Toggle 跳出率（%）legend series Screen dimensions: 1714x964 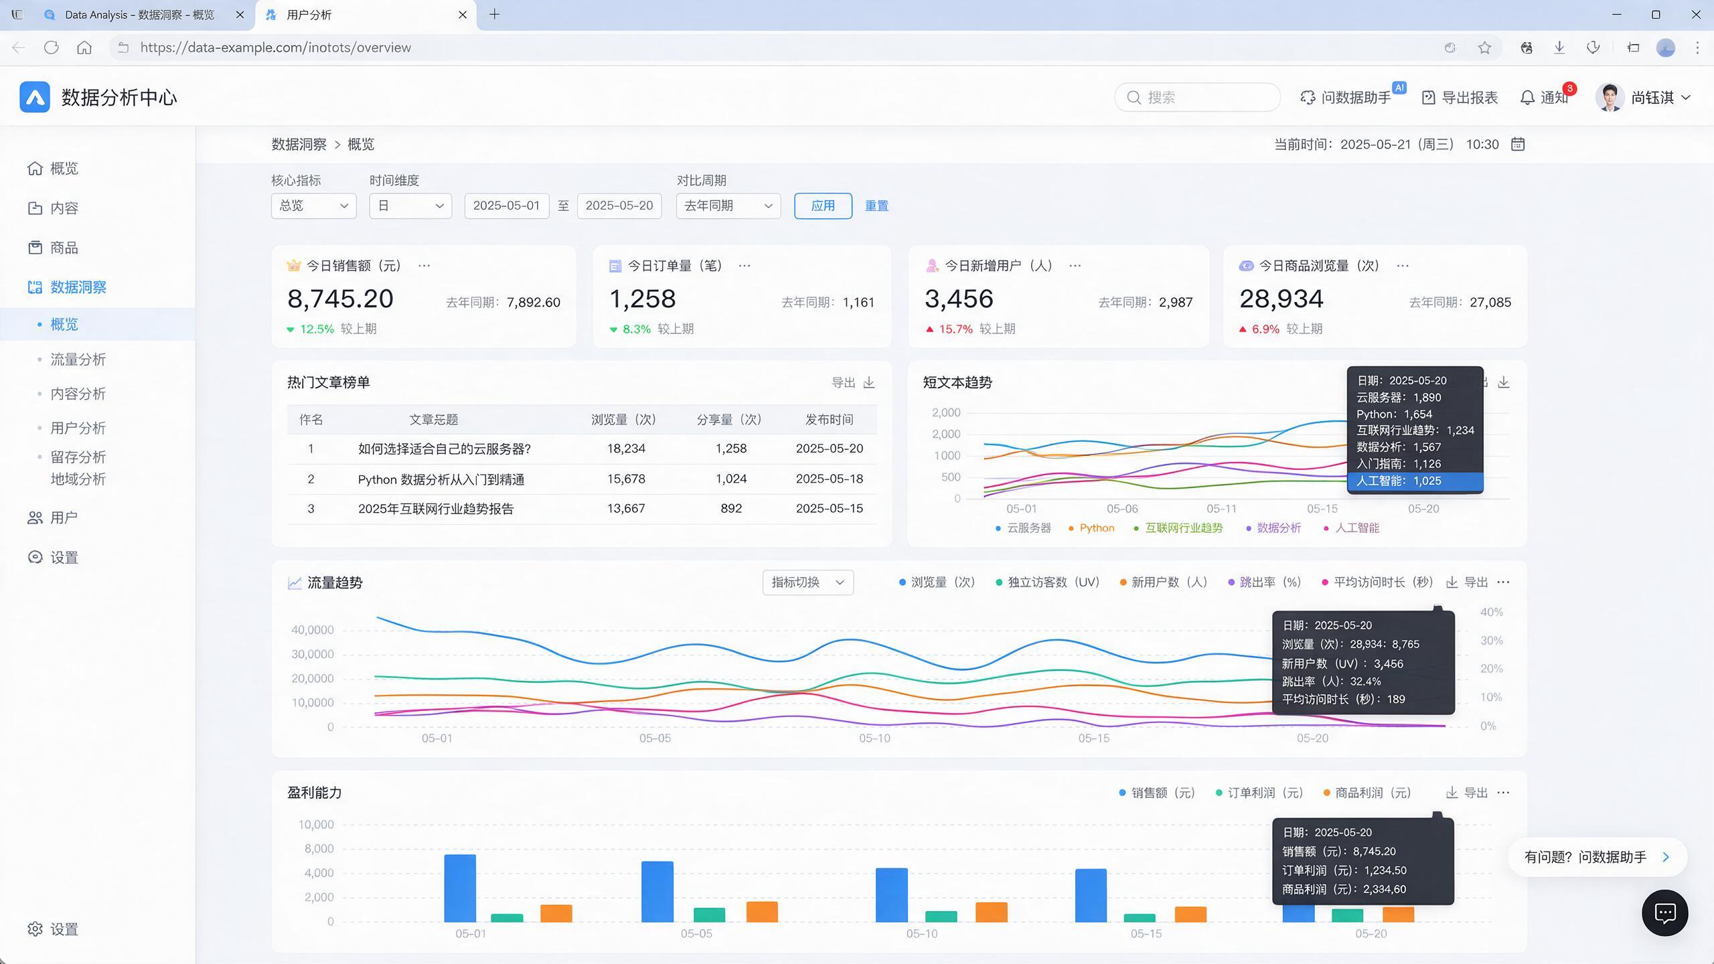click(x=1265, y=582)
